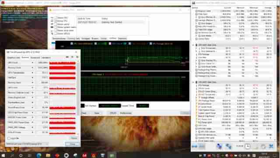Click the orange taskbar icon right of the '64' icon

[94, 155]
